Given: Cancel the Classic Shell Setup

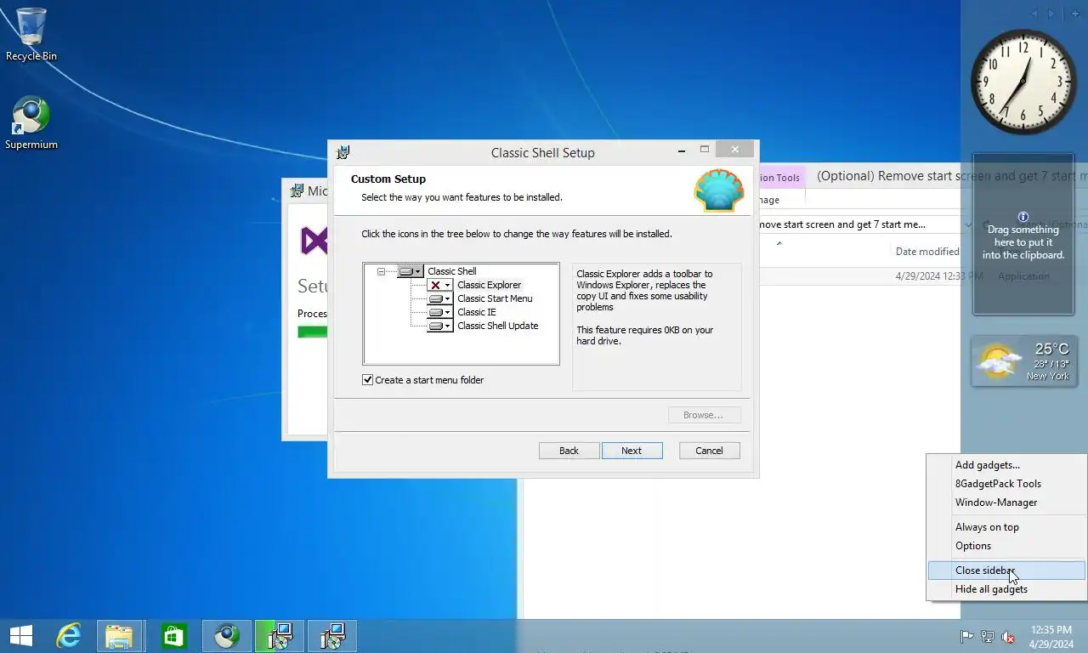Looking at the screenshot, I should 709,451.
